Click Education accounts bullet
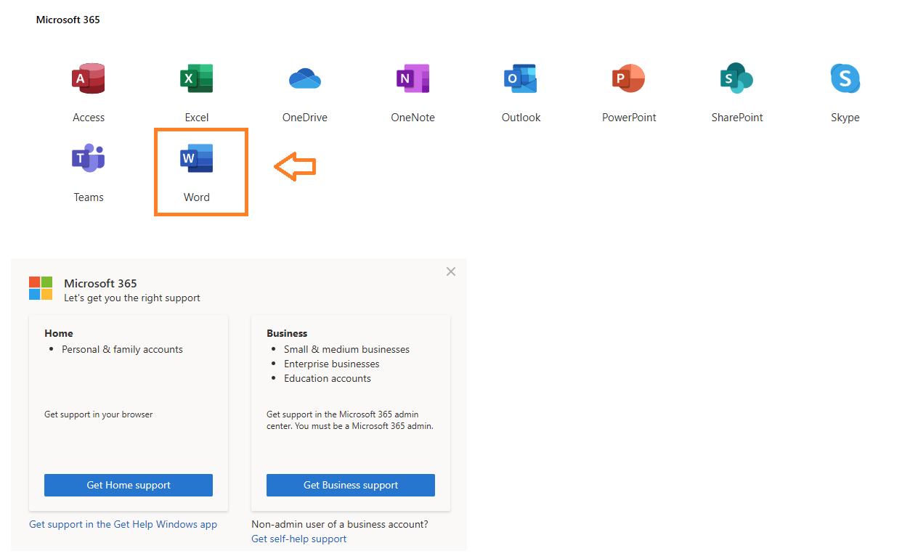The width and height of the screenshot is (910, 556). point(327,378)
